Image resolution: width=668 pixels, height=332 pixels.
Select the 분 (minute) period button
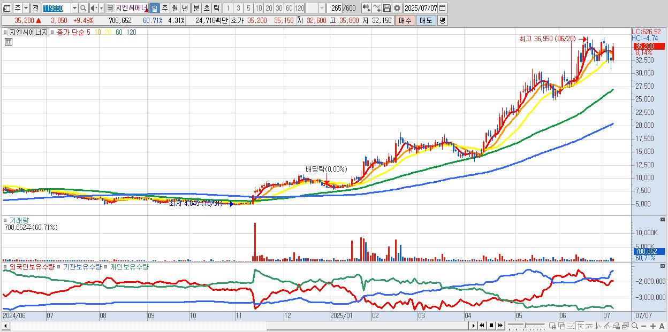(196, 8)
